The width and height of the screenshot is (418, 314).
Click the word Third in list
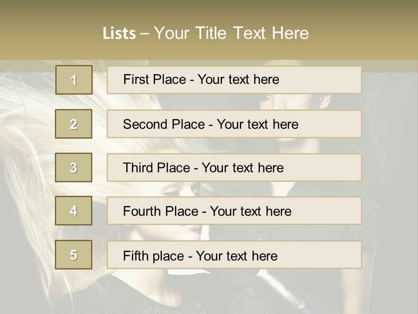point(138,167)
